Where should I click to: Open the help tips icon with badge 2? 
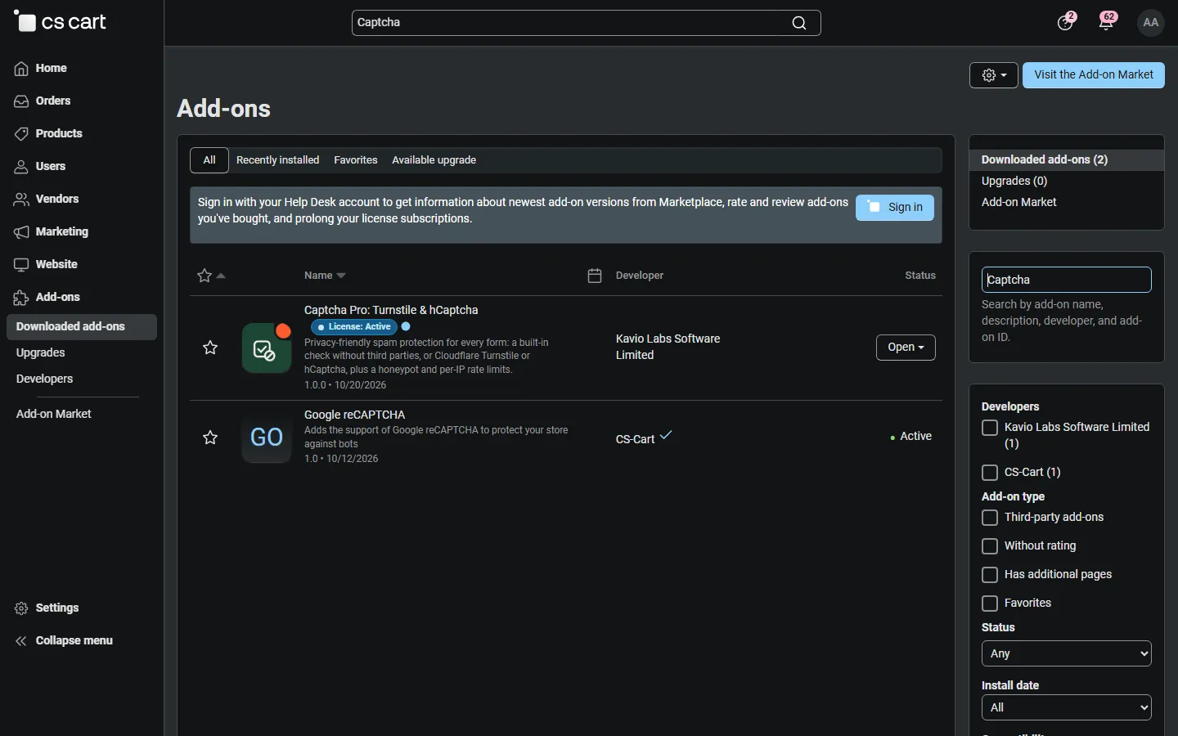[x=1065, y=22]
